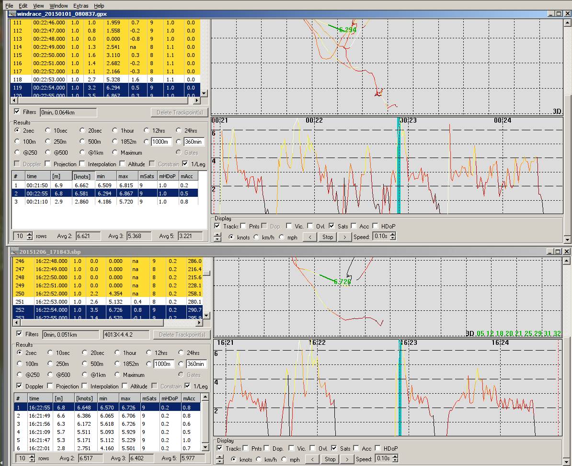Enable HDoP display in 20151206 window

pyautogui.click(x=378, y=448)
